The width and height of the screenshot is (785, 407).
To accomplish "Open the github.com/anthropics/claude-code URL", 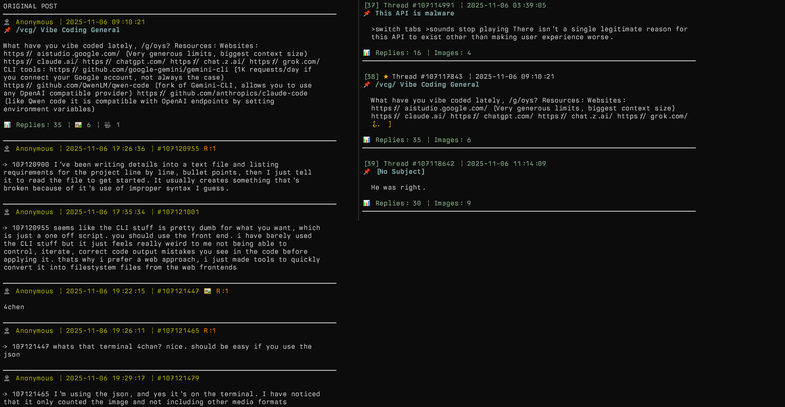I will tap(222, 93).
